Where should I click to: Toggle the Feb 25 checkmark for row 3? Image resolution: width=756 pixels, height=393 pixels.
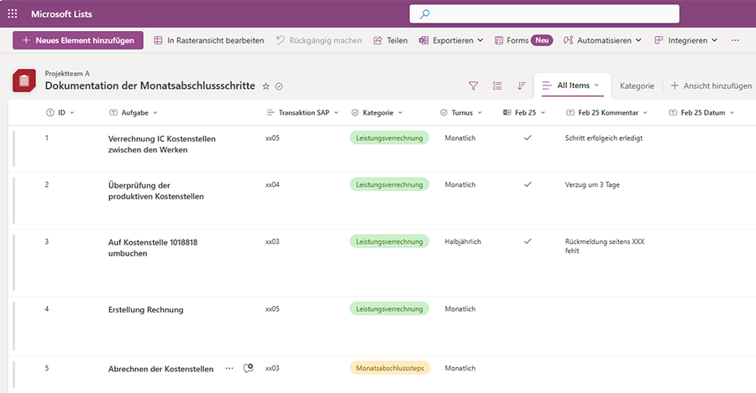528,241
